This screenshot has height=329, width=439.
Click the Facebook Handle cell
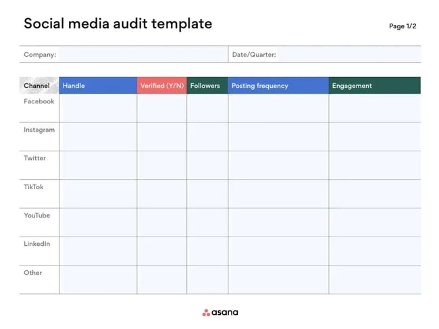(x=98, y=108)
